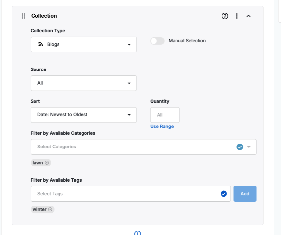Click the Use Range link
This screenshot has width=281, height=235.
162,127
